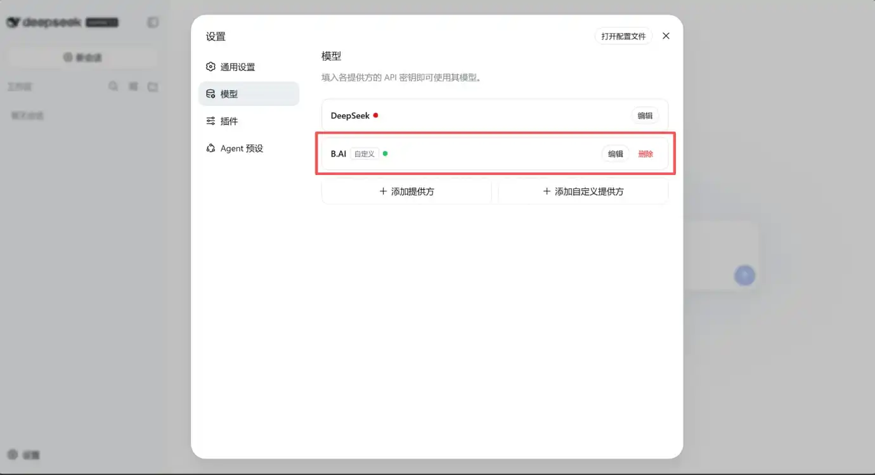Image resolution: width=875 pixels, height=475 pixels.
Task: Click the DeepSeek provider name
Action: point(350,115)
